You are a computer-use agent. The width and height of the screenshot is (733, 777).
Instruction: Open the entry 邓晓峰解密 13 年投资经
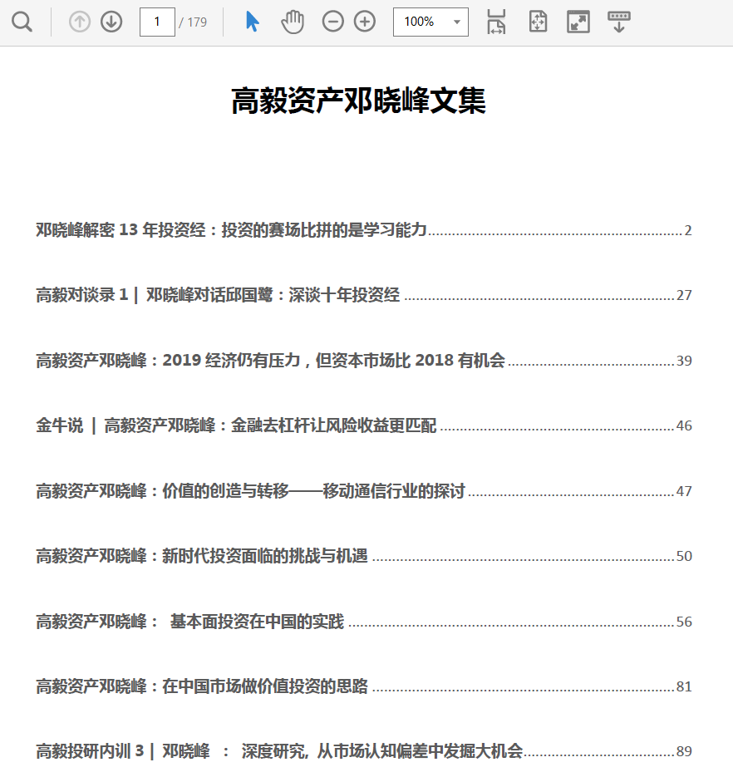pos(231,230)
